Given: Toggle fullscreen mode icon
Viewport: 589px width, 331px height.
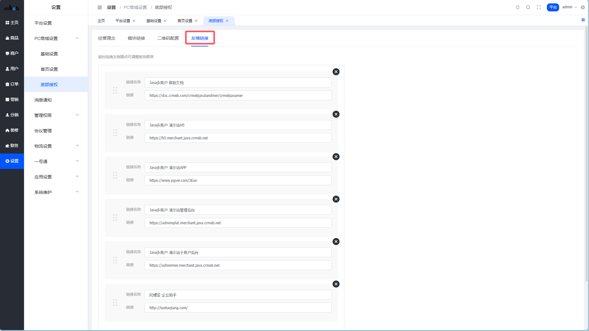Looking at the screenshot, I should 539,7.
